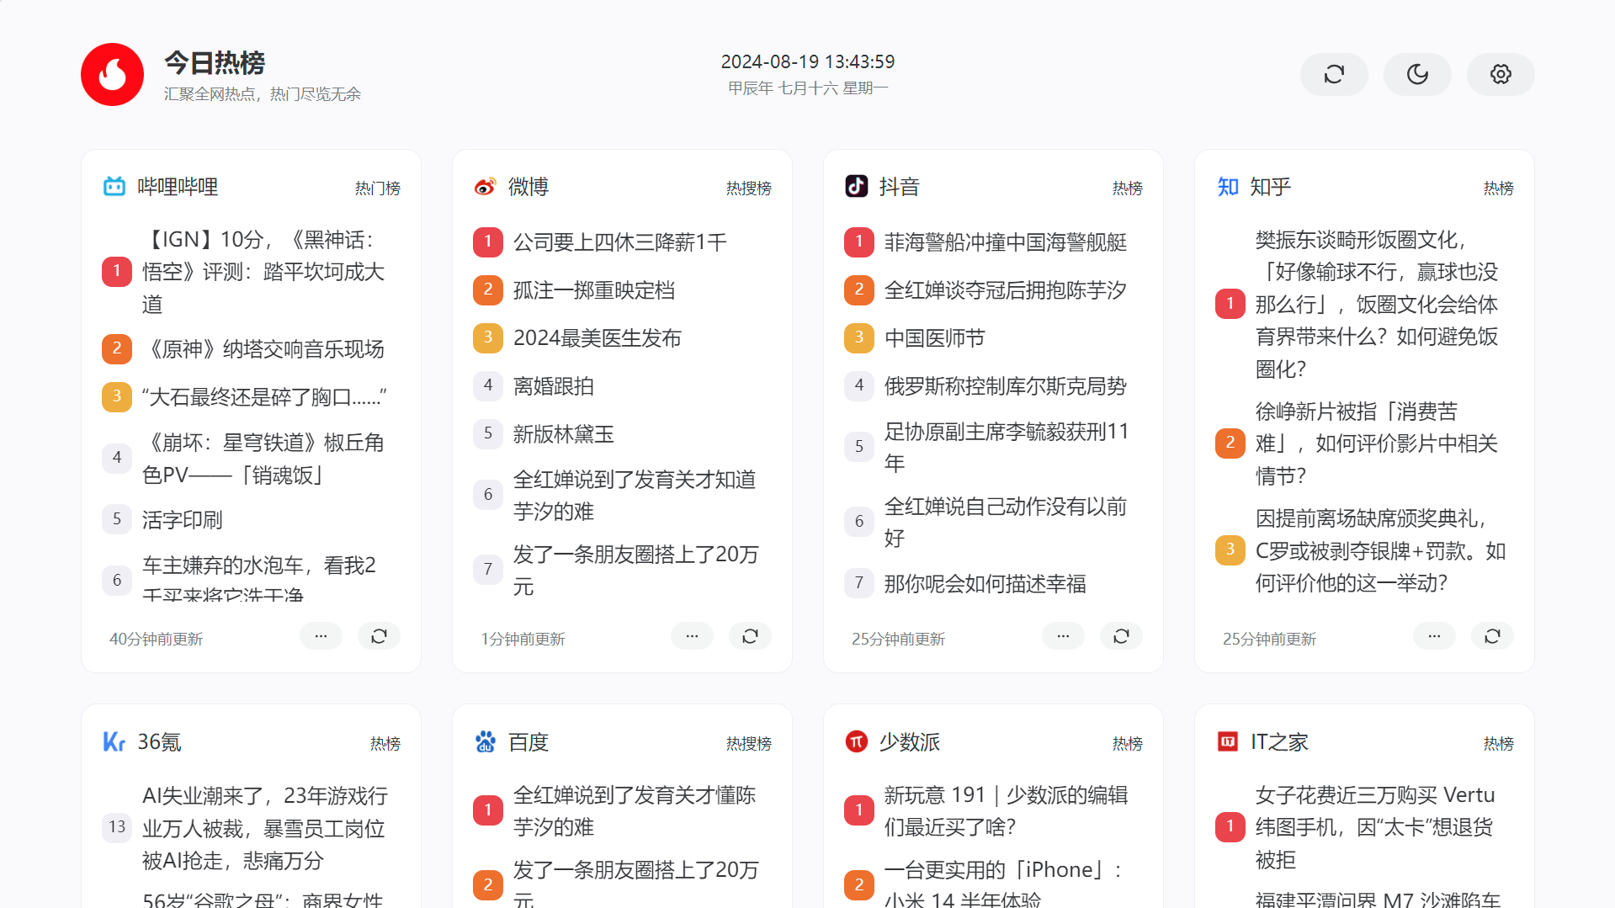The width and height of the screenshot is (1615, 908).
Task: Refresh the 哔哩哔哩 card list
Action: 379,636
